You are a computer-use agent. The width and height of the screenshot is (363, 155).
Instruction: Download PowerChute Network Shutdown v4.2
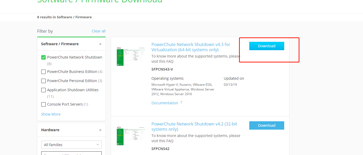tap(267, 125)
